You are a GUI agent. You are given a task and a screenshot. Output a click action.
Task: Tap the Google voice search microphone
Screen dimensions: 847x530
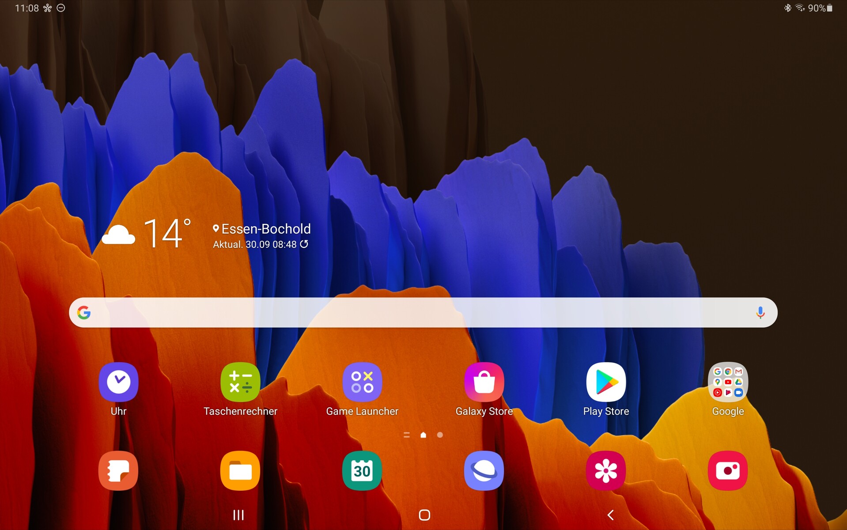coord(760,313)
